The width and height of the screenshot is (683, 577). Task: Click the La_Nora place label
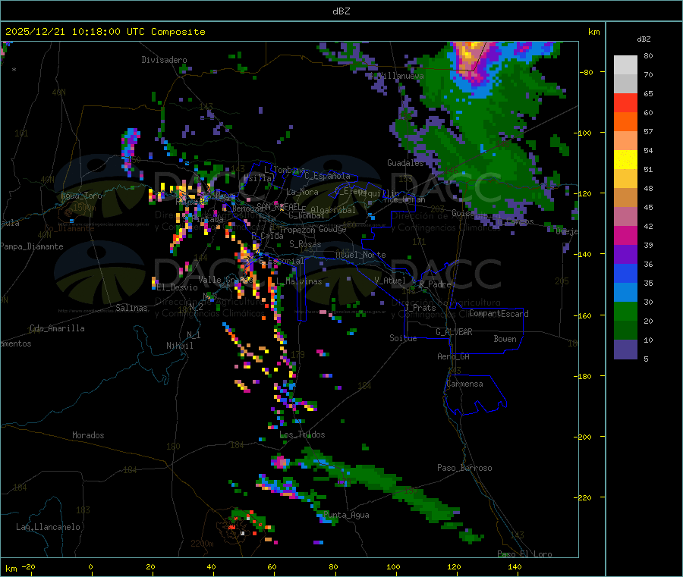(x=302, y=192)
